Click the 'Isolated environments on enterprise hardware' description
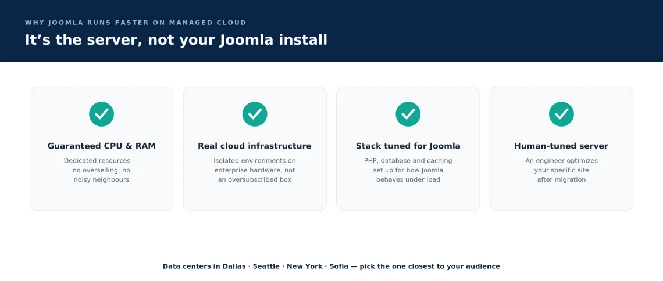The image size is (663, 281). pyautogui.click(x=255, y=170)
